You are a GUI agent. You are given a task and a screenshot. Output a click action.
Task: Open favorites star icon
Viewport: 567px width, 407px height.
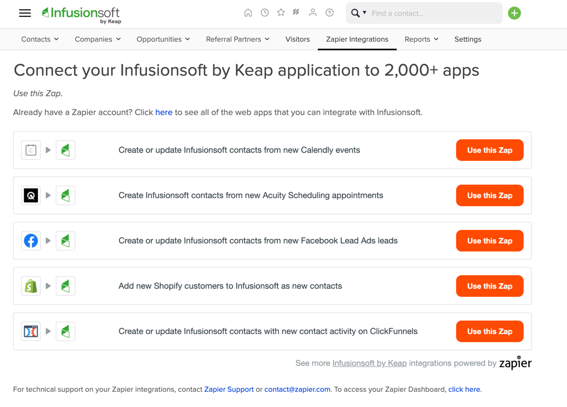pos(281,12)
